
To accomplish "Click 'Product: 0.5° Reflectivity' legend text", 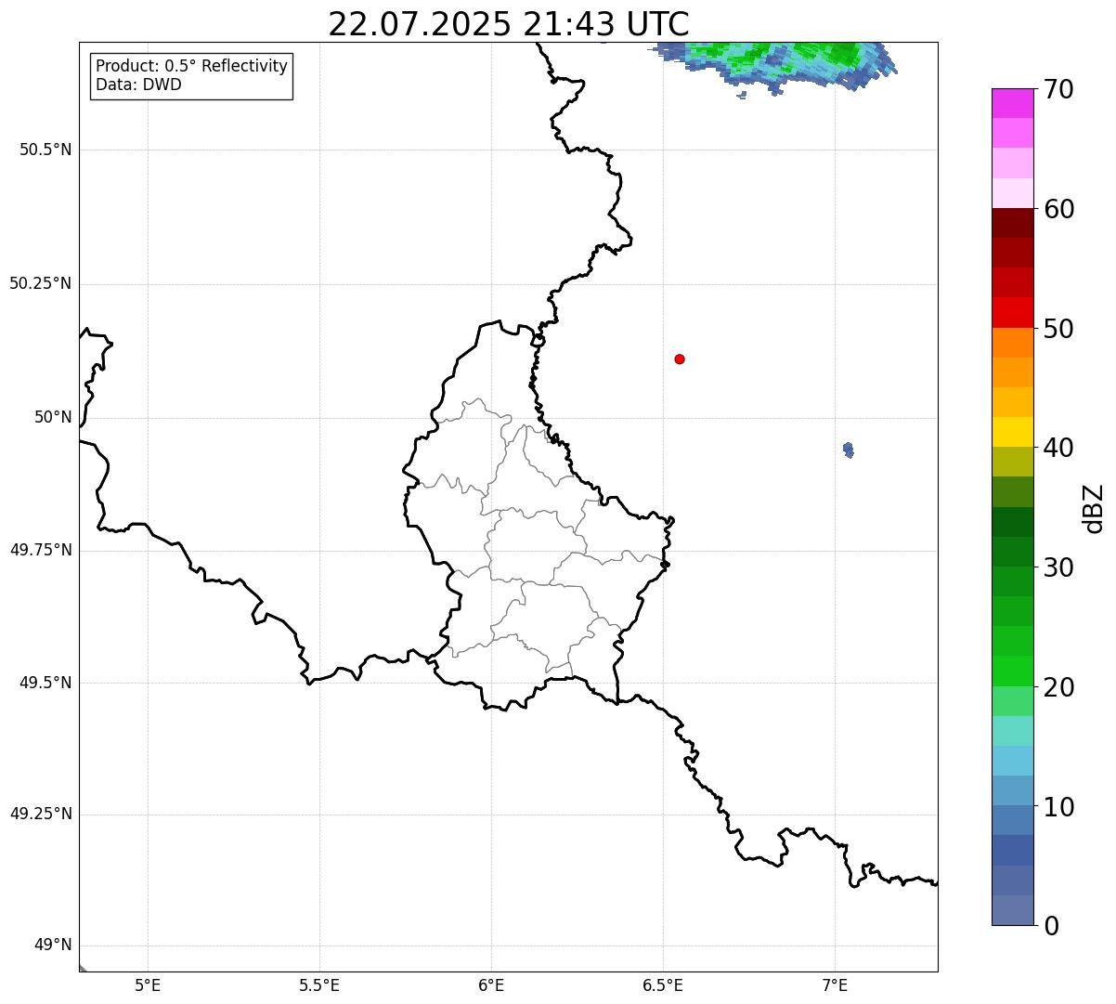I will [191, 67].
